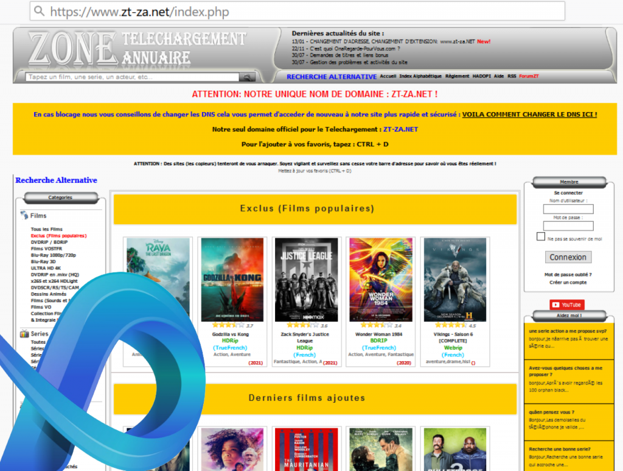
Task: Select x265 et x264 HDLight category
Action: (54, 281)
